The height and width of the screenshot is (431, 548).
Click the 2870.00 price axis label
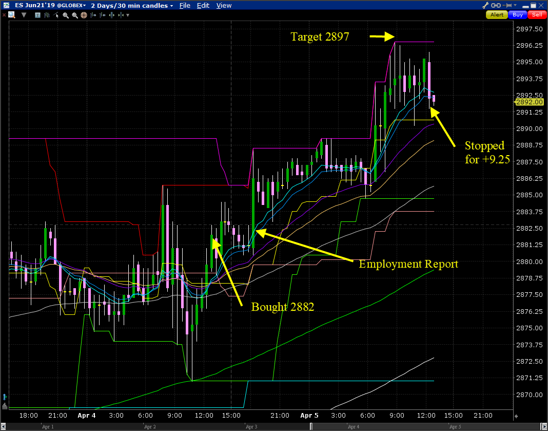[530, 395]
